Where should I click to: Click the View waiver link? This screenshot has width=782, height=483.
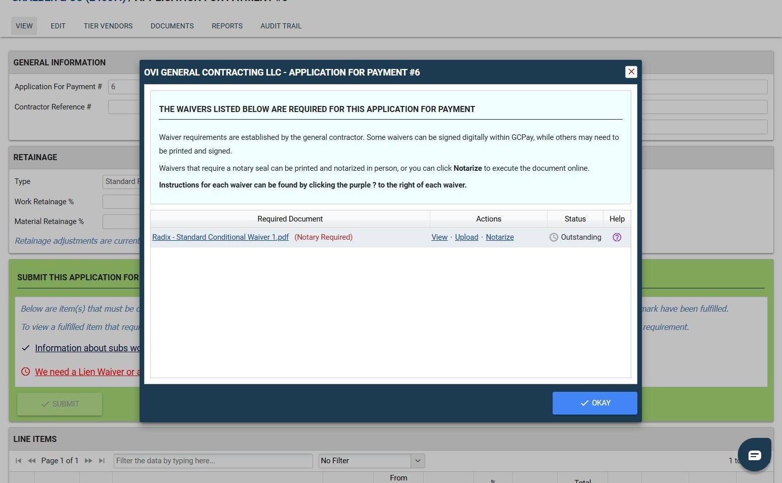click(x=439, y=237)
